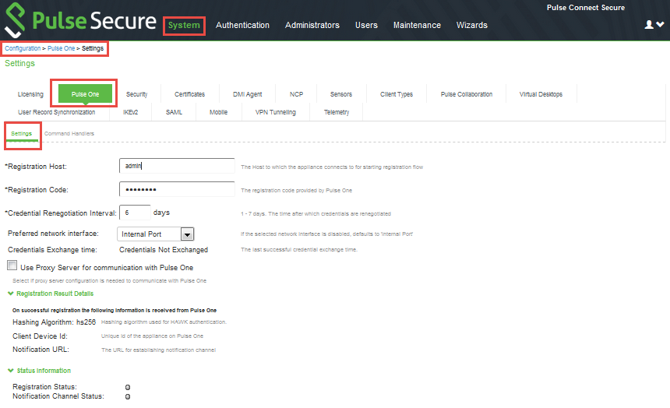Image resolution: width=670 pixels, height=408 pixels.
Task: Collapse Registration Result Details section
Action: coord(51,294)
